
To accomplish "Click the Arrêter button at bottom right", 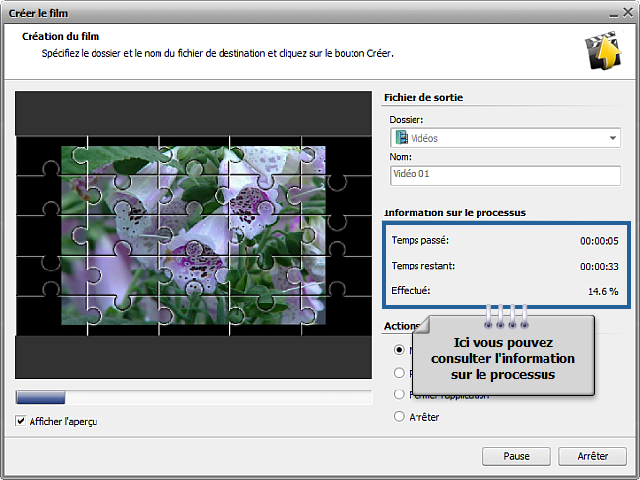I will (592, 456).
